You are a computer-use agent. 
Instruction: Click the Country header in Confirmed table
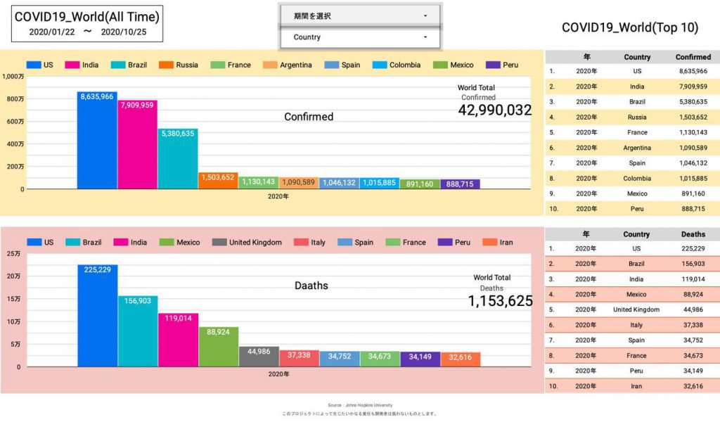[637, 57]
